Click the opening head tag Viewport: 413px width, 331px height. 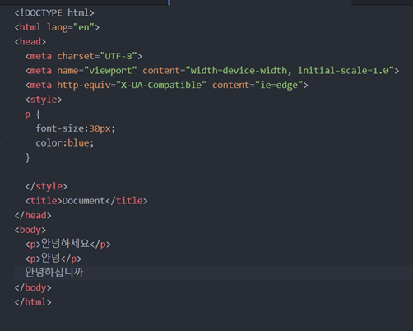coord(30,42)
